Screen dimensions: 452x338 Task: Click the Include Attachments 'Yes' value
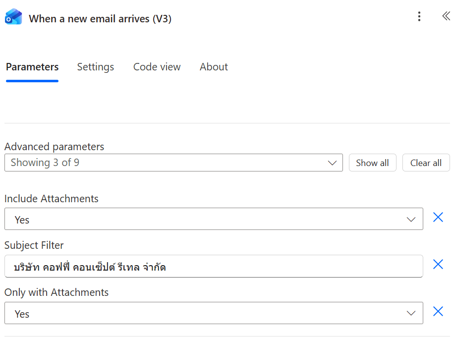pyautogui.click(x=22, y=220)
